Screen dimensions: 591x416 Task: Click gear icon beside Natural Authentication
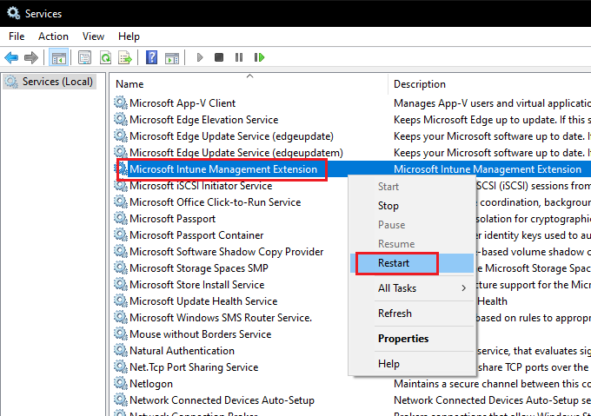point(121,351)
